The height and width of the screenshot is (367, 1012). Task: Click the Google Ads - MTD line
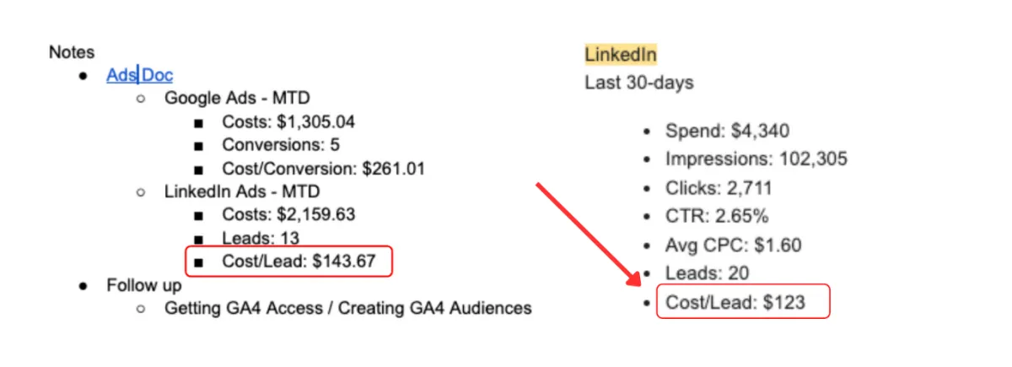click(237, 98)
